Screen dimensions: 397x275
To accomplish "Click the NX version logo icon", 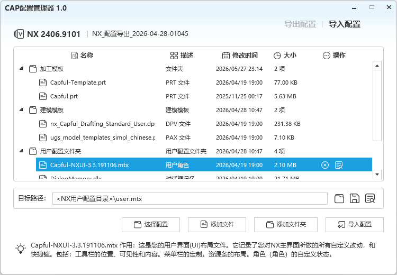I will (19, 34).
